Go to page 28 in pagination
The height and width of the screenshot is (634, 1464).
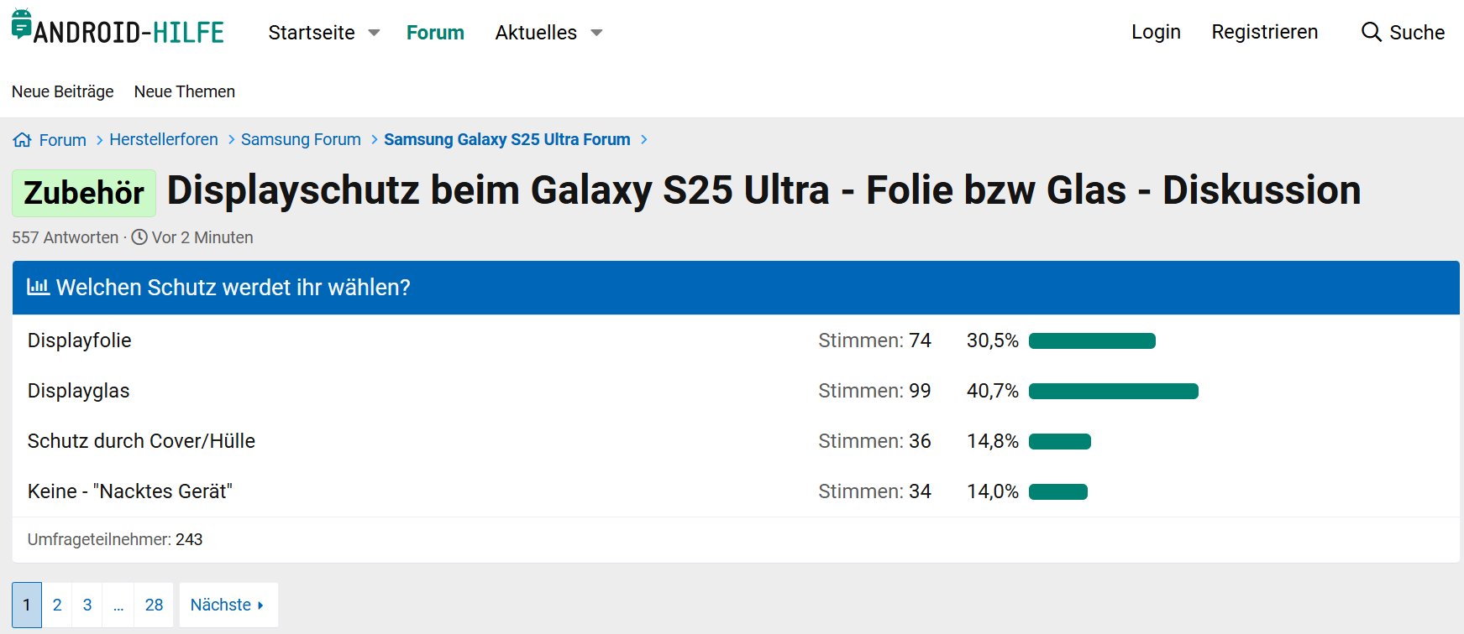point(154,604)
